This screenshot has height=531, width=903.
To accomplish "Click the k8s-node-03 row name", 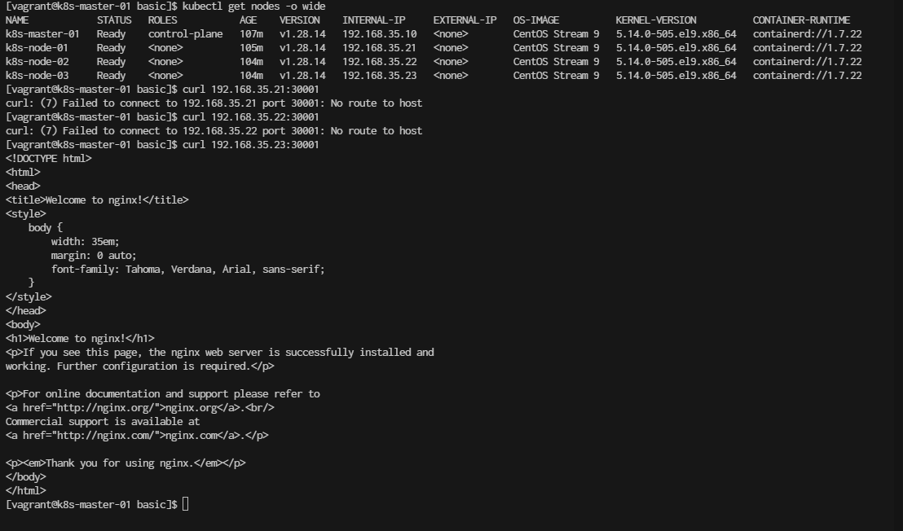I will point(37,76).
